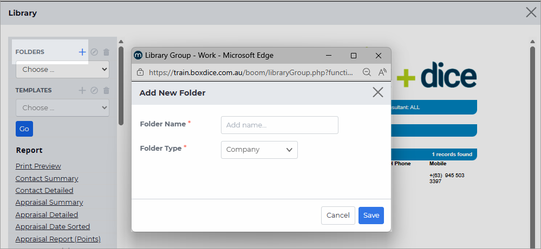Close the Add New Folder dialog X
Image resolution: width=541 pixels, height=249 pixels.
point(378,92)
